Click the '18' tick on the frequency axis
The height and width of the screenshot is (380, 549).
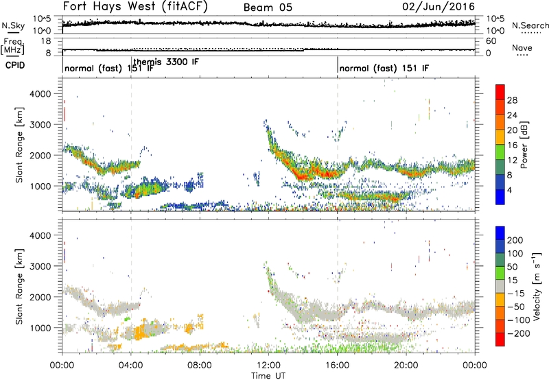[x=46, y=41]
